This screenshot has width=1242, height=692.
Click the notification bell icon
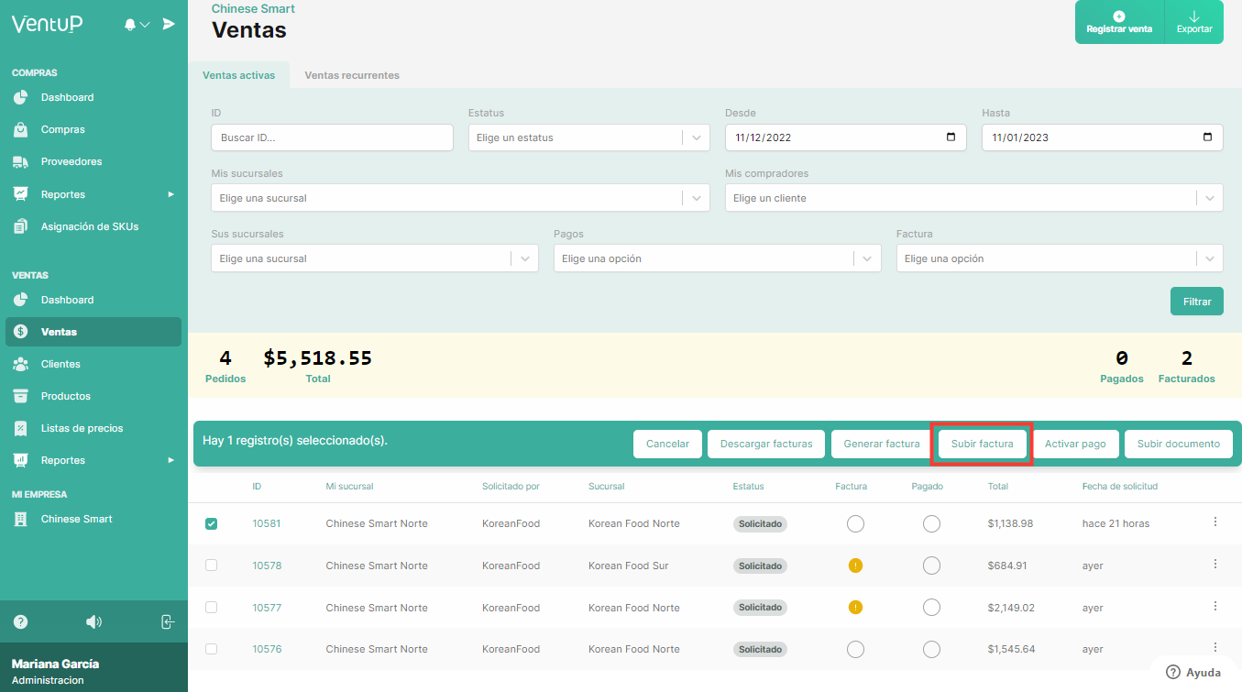click(130, 25)
